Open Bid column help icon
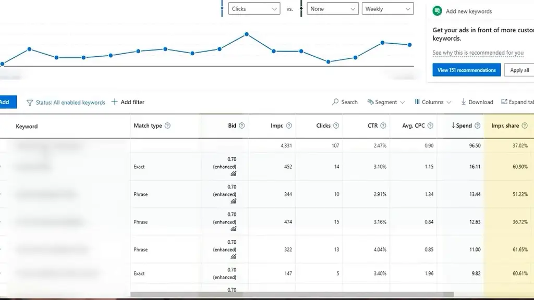This screenshot has height=300, width=534. pyautogui.click(x=242, y=126)
